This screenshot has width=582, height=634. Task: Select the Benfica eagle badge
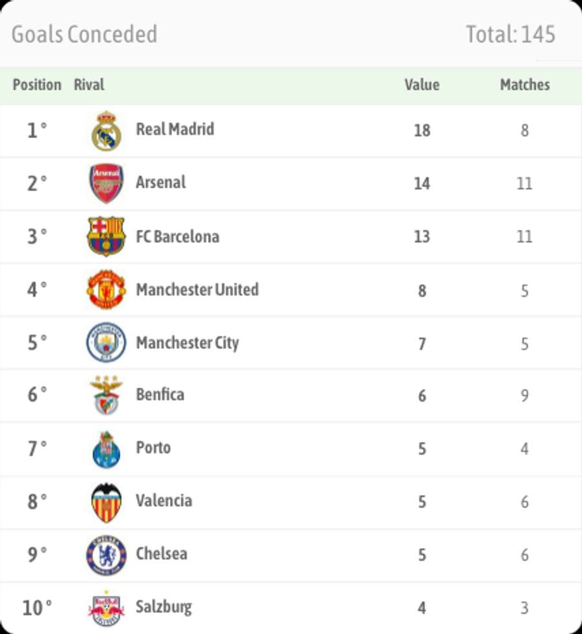coord(105,395)
